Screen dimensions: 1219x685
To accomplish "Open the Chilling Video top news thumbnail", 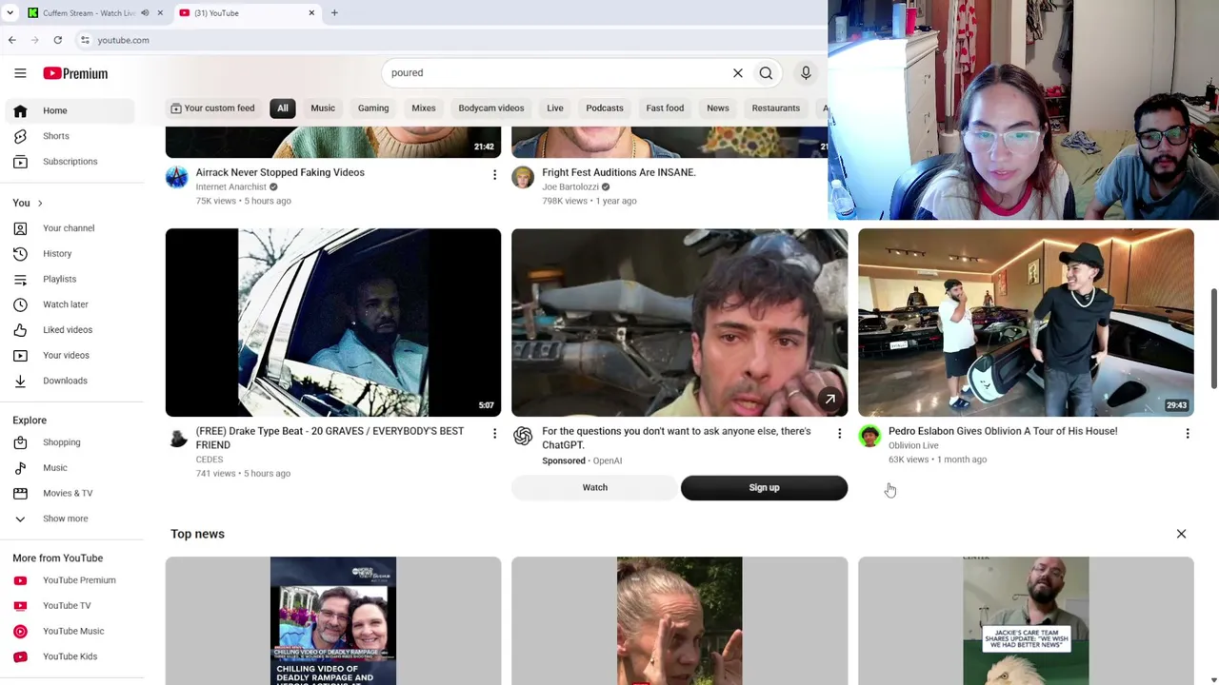I will 333,620.
